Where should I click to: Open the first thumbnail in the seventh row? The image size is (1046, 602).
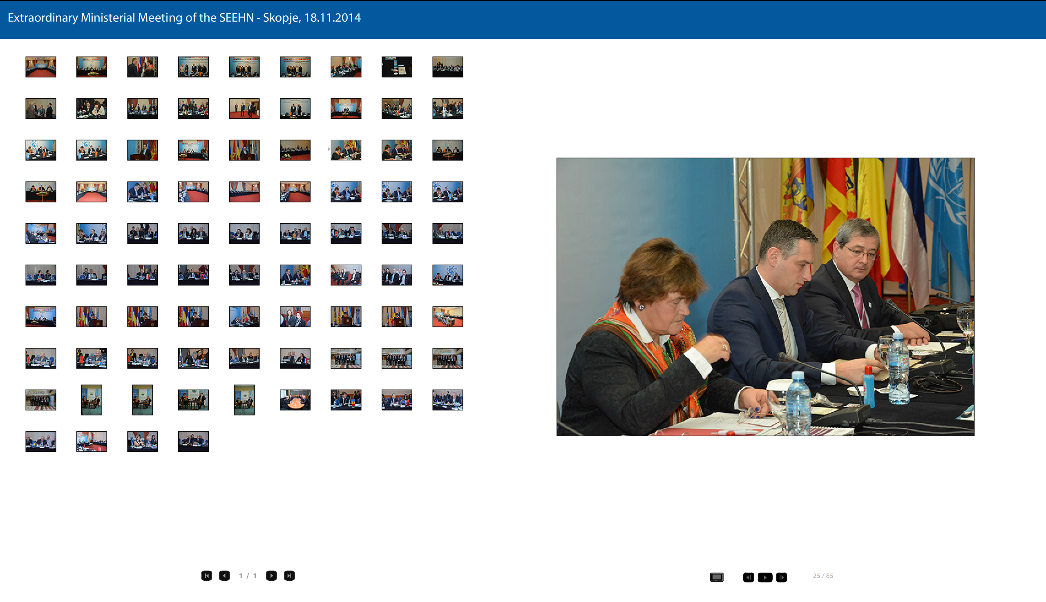40,317
